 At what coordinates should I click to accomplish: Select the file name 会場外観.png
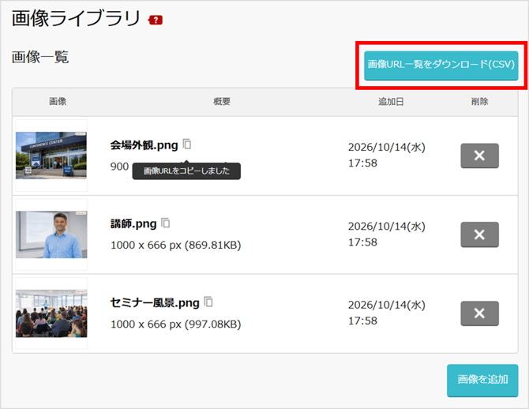pos(144,145)
